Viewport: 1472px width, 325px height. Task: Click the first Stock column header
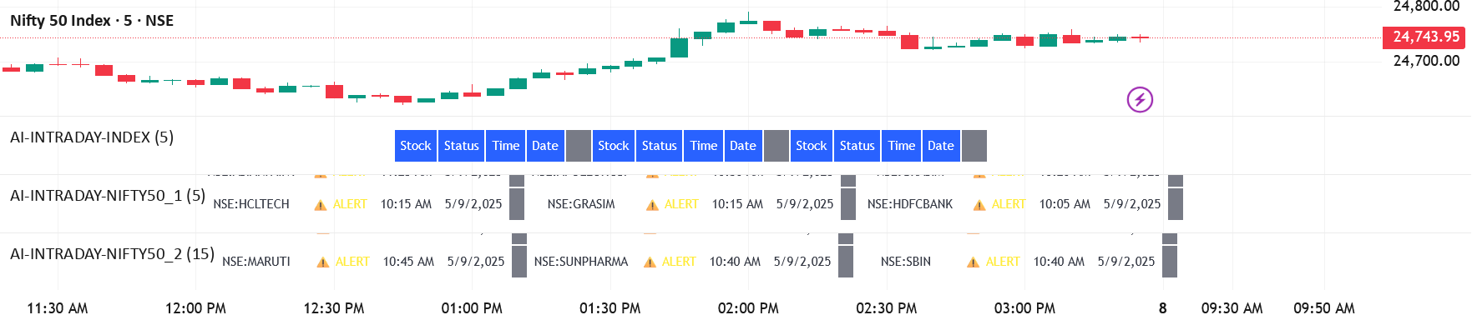coord(416,146)
